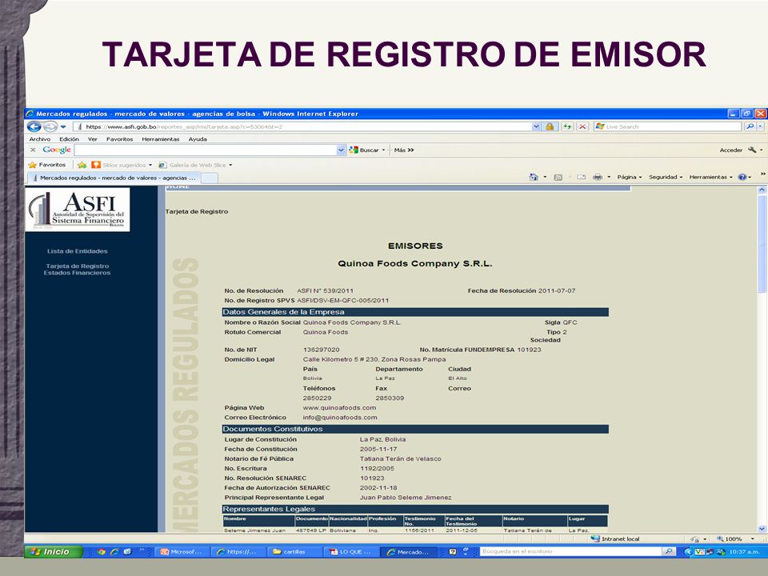Click the Read Mail envelope icon
This screenshot has width=768, height=576.
click(582, 178)
